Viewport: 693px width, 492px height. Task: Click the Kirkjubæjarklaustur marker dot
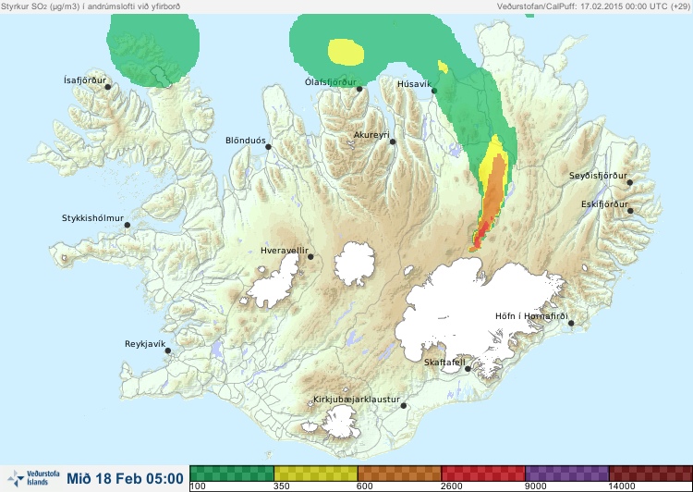pos(404,406)
